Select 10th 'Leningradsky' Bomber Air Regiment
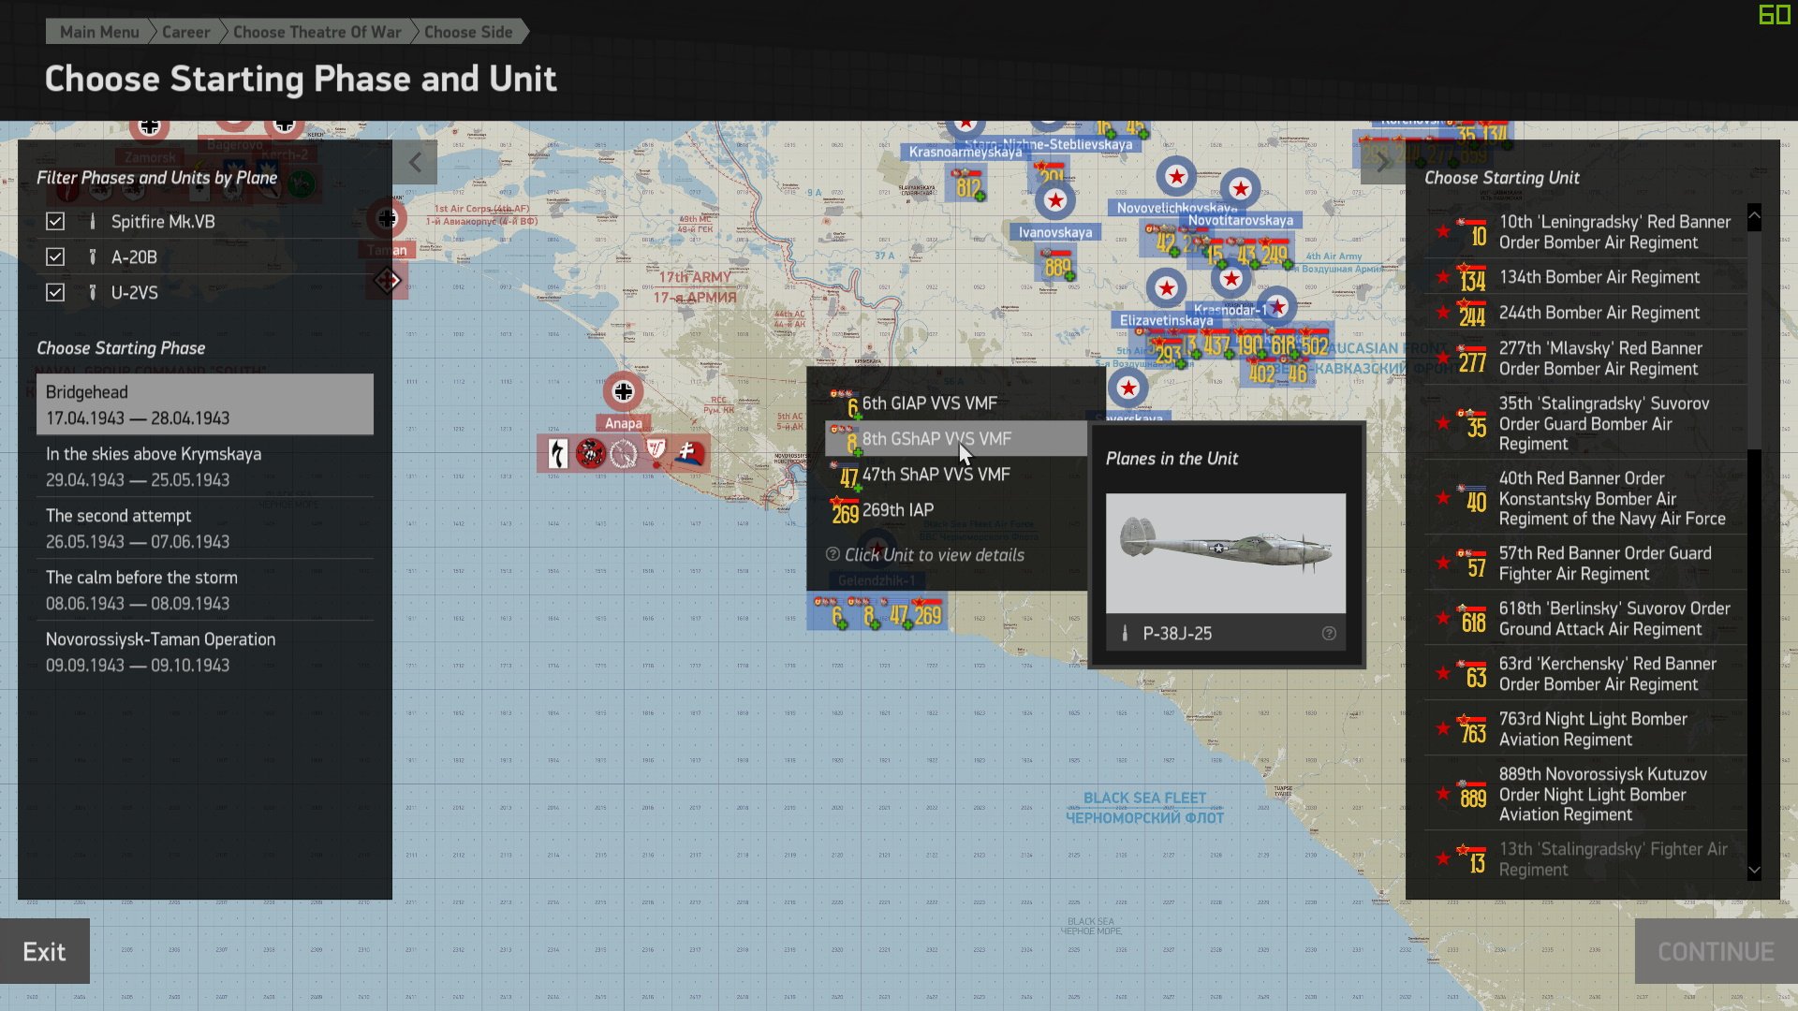Viewport: 1798px width, 1011px height. click(1584, 232)
